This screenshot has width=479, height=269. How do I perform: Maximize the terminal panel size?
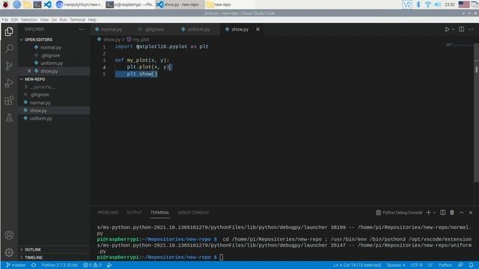[x=461, y=212]
